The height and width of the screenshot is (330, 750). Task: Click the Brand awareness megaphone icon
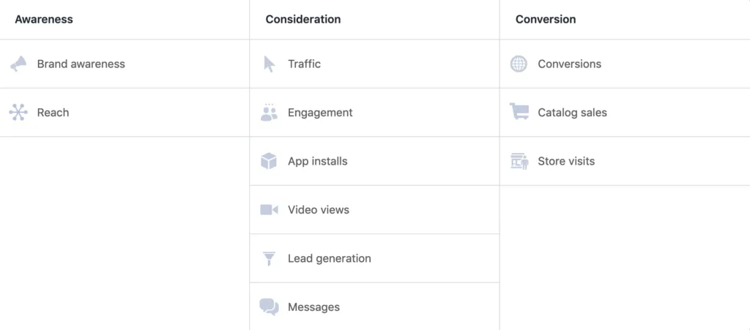[x=18, y=64]
